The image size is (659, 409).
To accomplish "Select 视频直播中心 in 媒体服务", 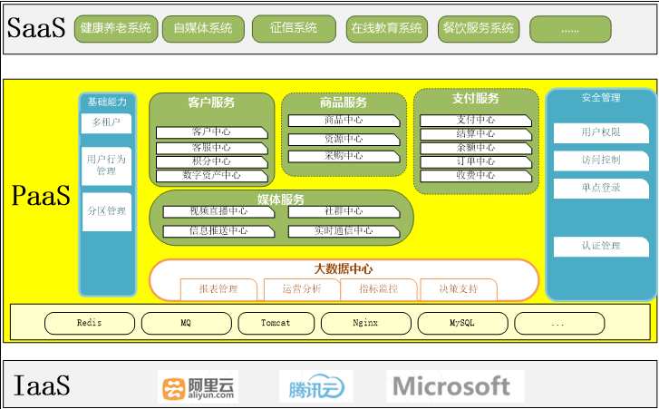I will pyautogui.click(x=218, y=211).
